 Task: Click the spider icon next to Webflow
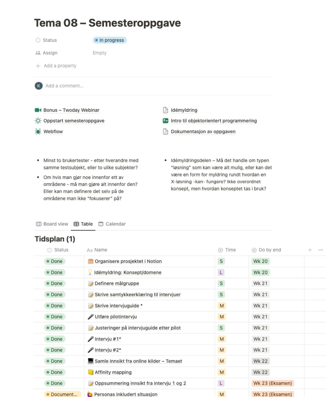38,131
